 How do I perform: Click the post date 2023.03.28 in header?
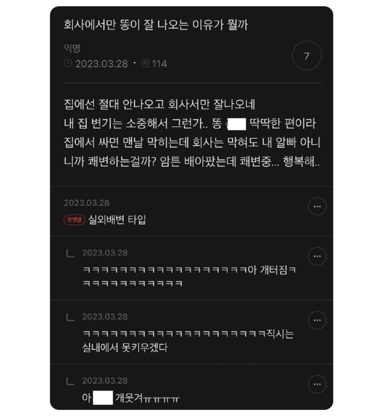pos(101,64)
